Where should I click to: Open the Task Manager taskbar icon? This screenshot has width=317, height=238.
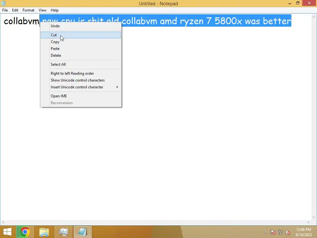pyautogui.click(x=63, y=232)
